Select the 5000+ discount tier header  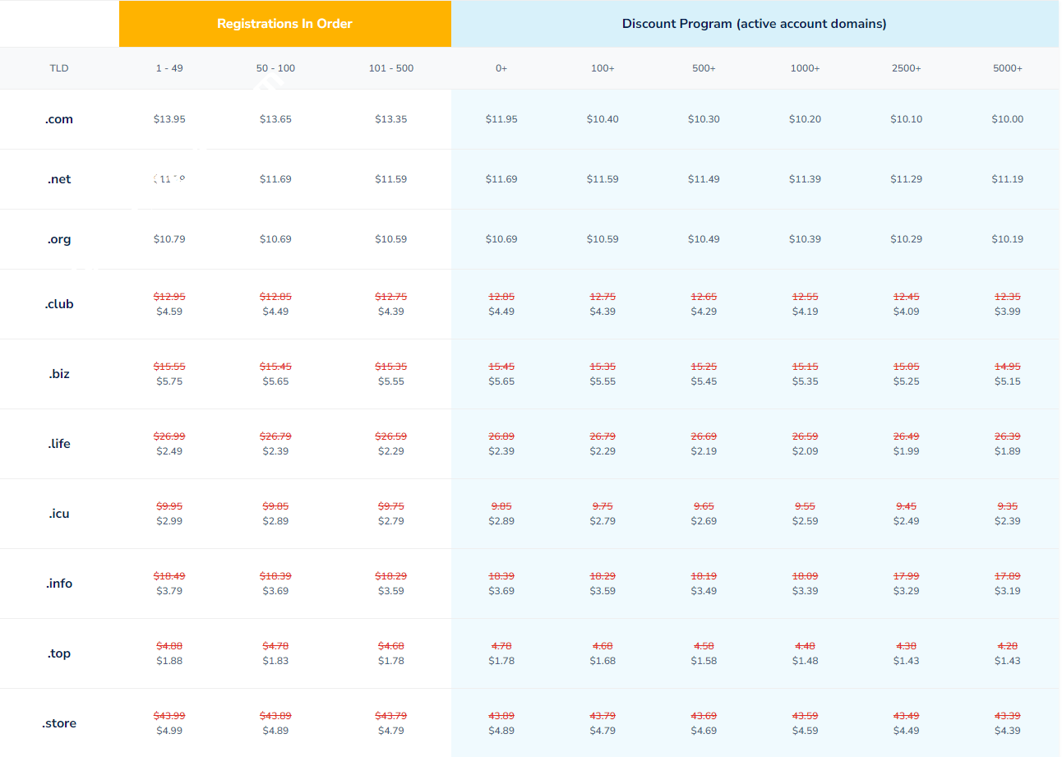(x=1008, y=68)
